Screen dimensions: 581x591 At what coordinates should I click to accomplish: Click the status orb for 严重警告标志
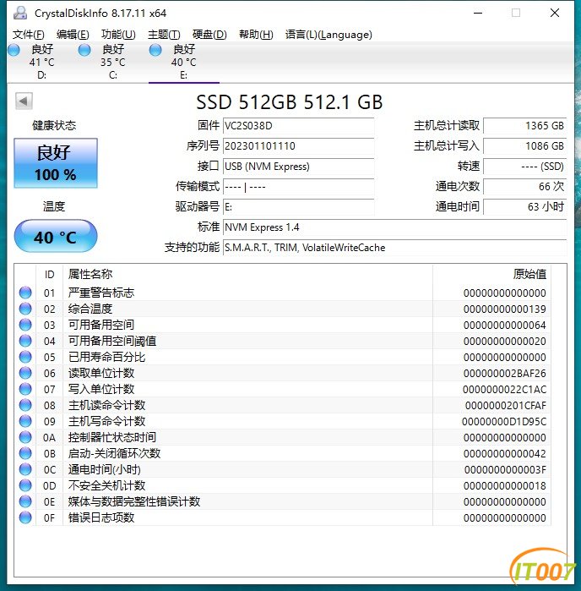point(25,293)
